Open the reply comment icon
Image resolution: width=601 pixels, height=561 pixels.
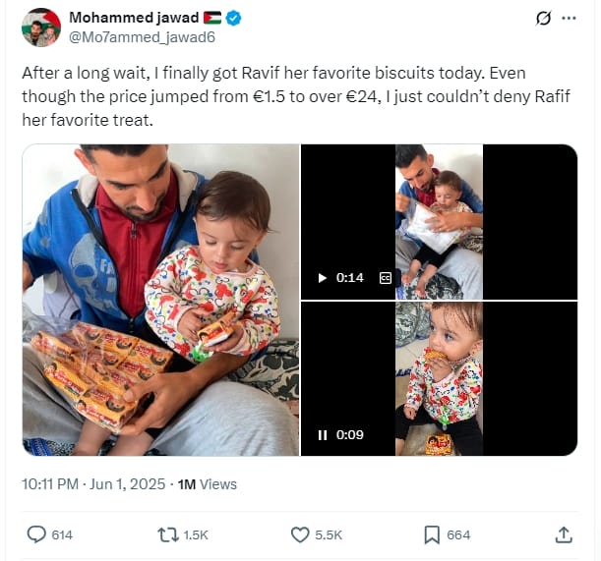point(36,534)
